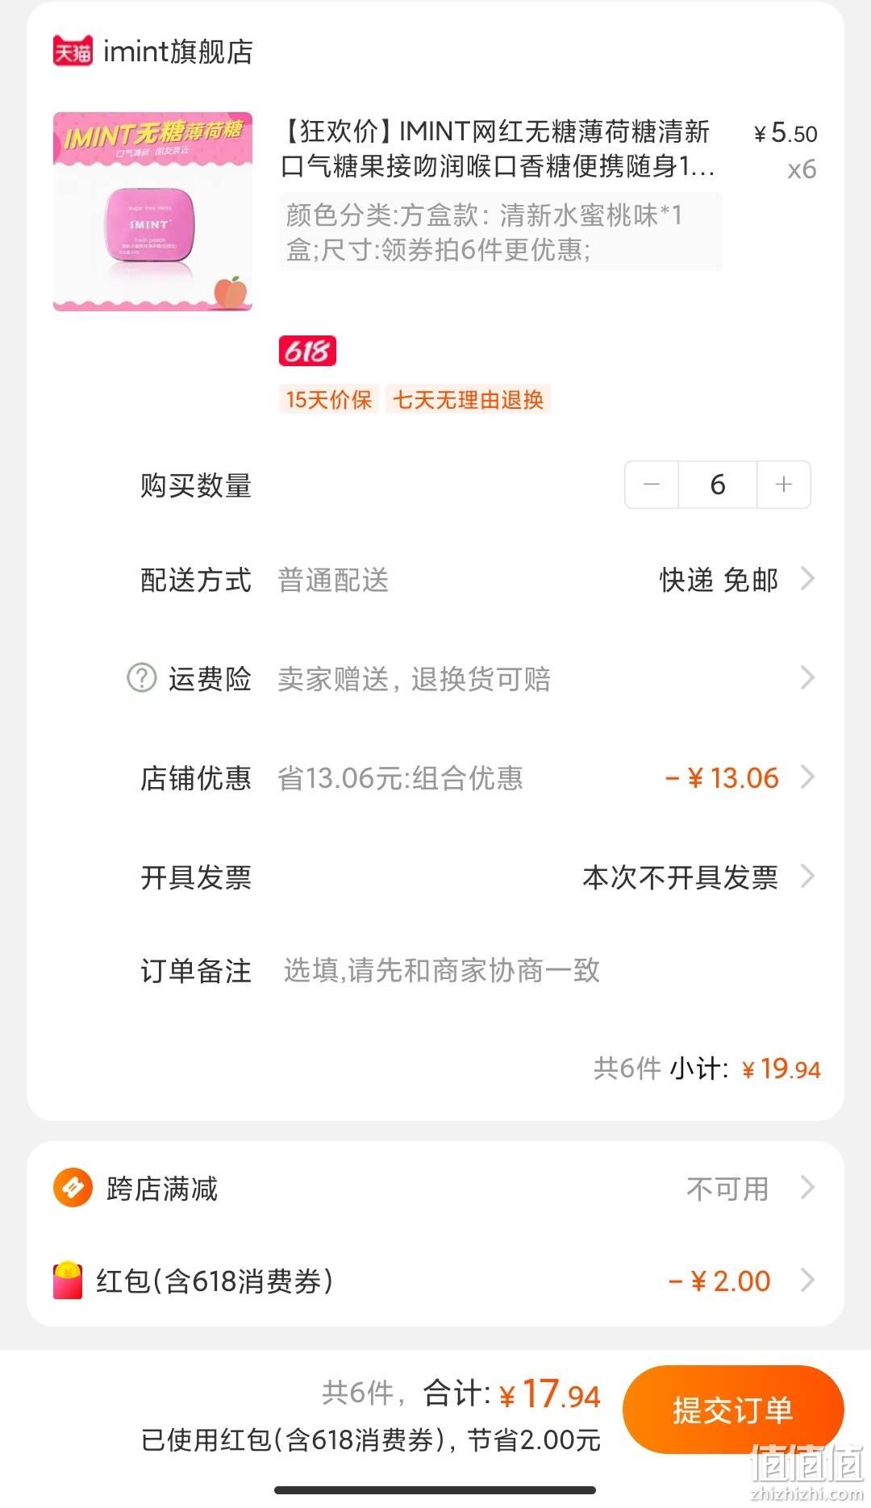Tap the 运费险 question mark help icon
The image size is (871, 1508).
pyautogui.click(x=142, y=677)
